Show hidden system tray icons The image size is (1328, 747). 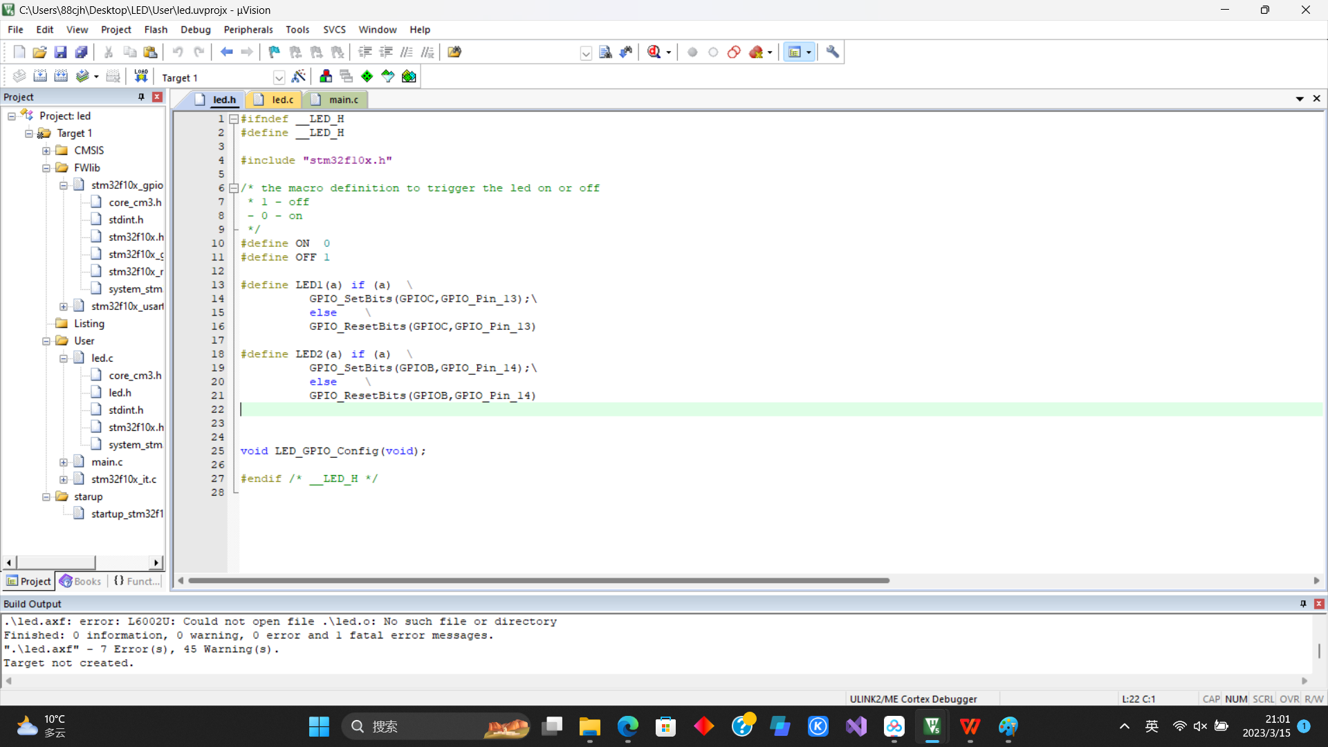[1125, 726]
